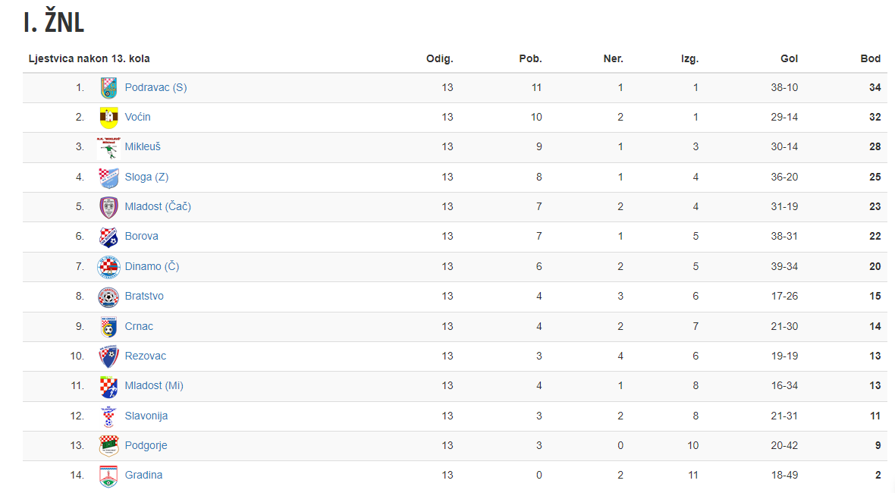Click the Slavonija club crest

click(x=108, y=416)
